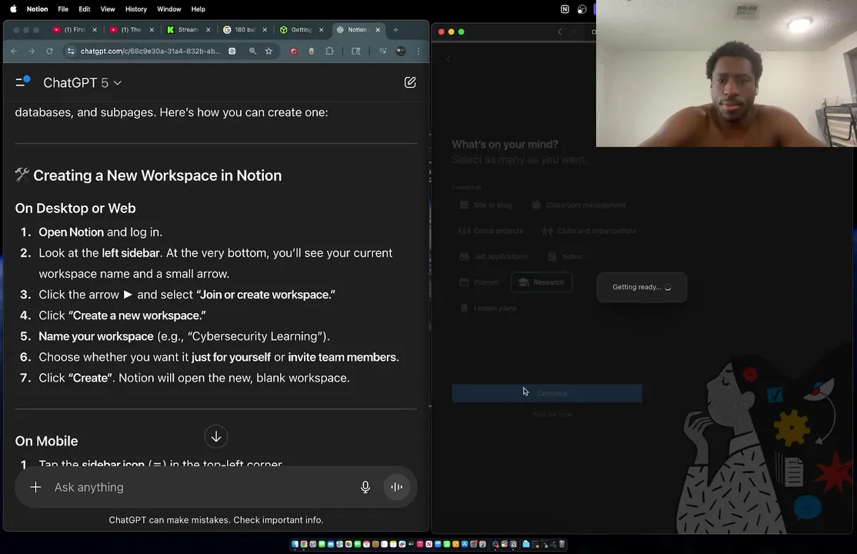Open the Chrome extensions puzzle icon
The width and height of the screenshot is (857, 554).
[x=329, y=51]
